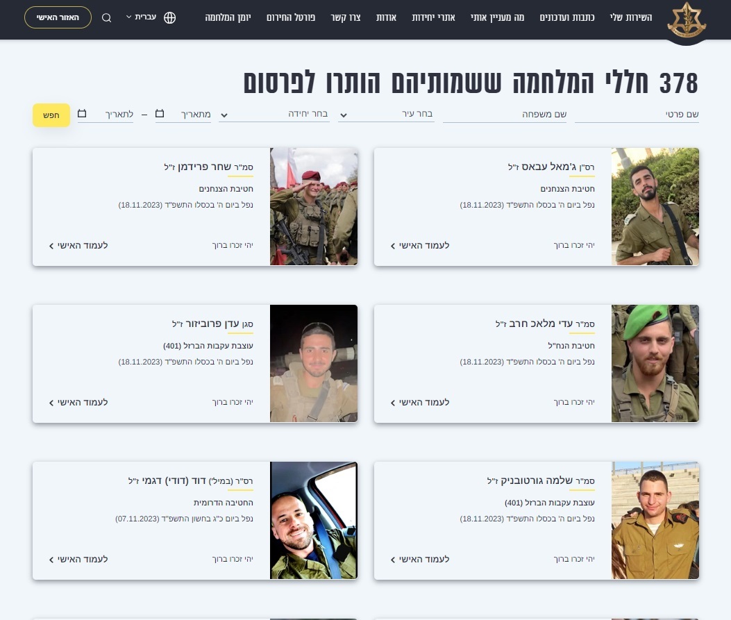This screenshot has height=620, width=731.
Task: Open calendar icon for לתאריך field
Action: pyautogui.click(x=83, y=113)
